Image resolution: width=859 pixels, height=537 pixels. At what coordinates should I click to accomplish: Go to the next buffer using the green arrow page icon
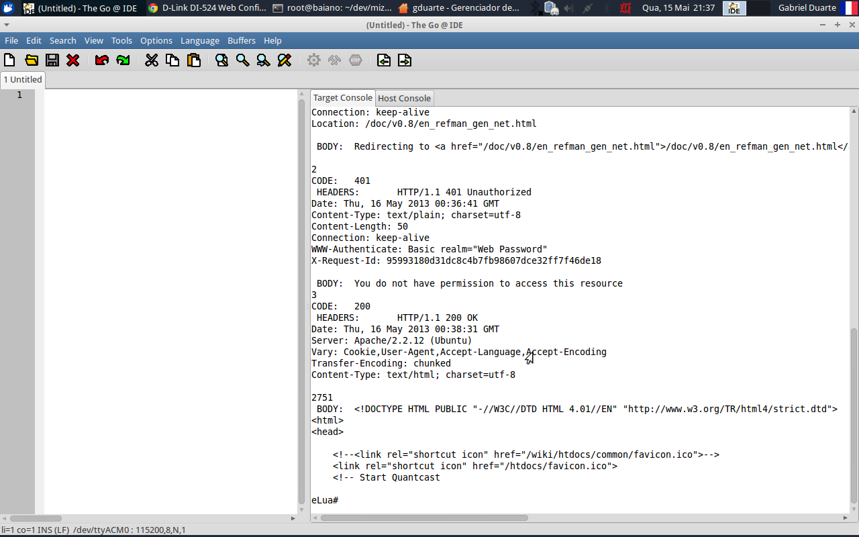tap(405, 60)
